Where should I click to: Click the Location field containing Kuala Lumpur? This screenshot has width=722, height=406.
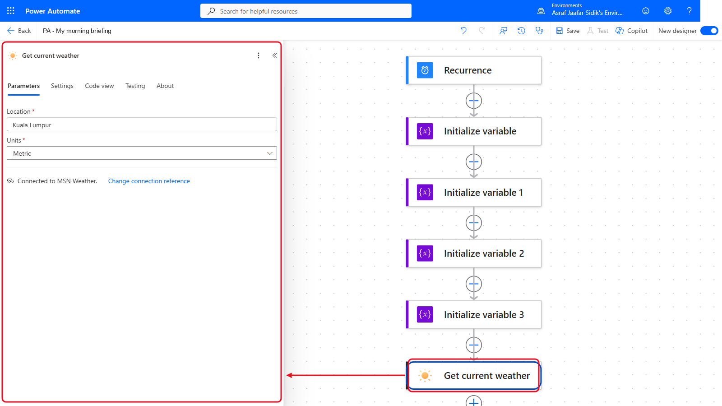pyautogui.click(x=142, y=125)
